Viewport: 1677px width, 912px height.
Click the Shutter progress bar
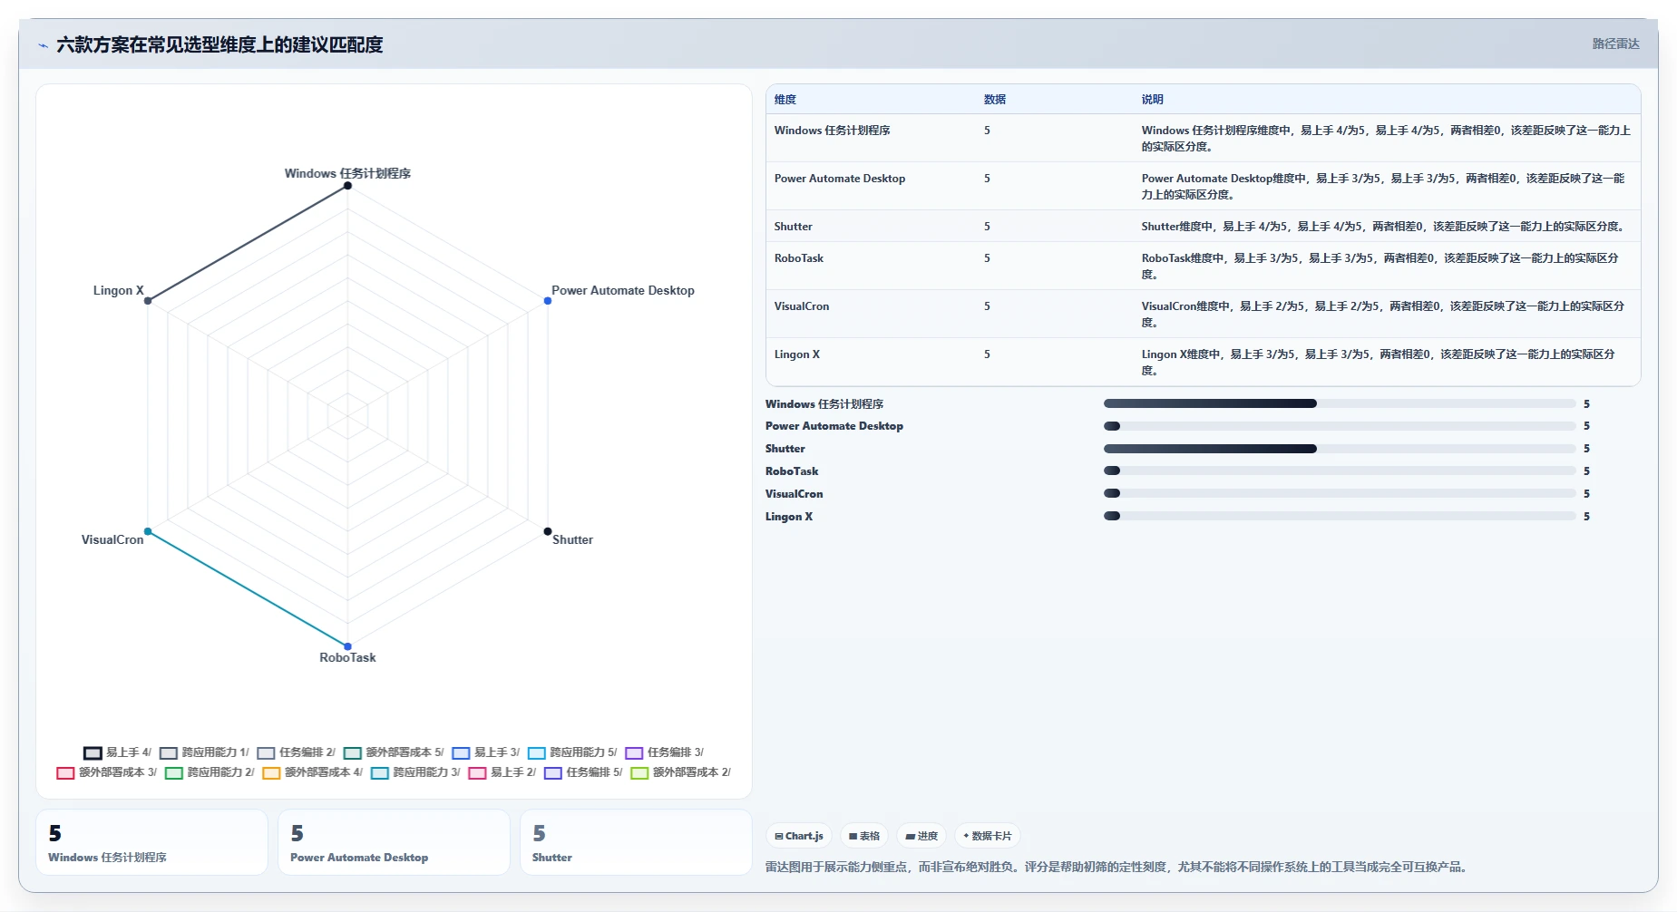click(1340, 449)
